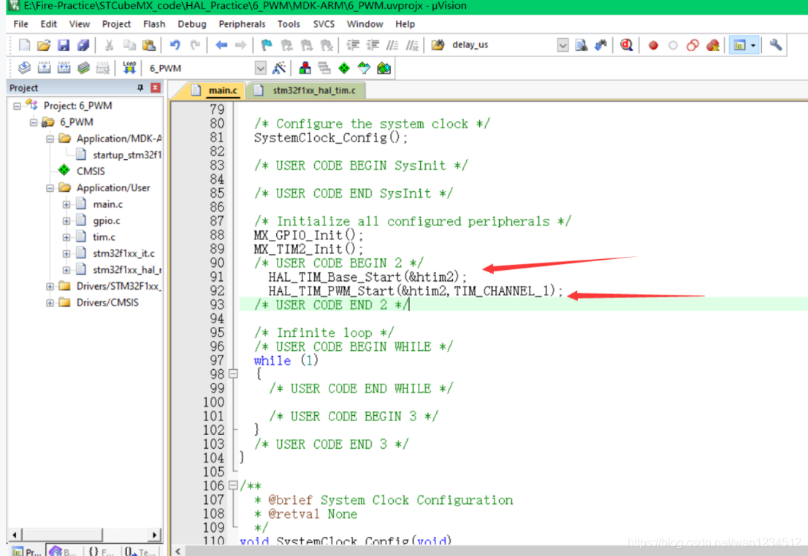Viewport: 808px width, 556px height.
Task: Open the 6_PWM target dropdown
Action: pos(261,68)
